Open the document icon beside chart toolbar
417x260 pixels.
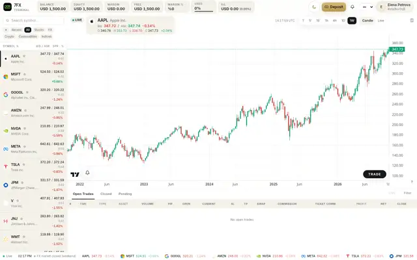pyautogui.click(x=412, y=20)
